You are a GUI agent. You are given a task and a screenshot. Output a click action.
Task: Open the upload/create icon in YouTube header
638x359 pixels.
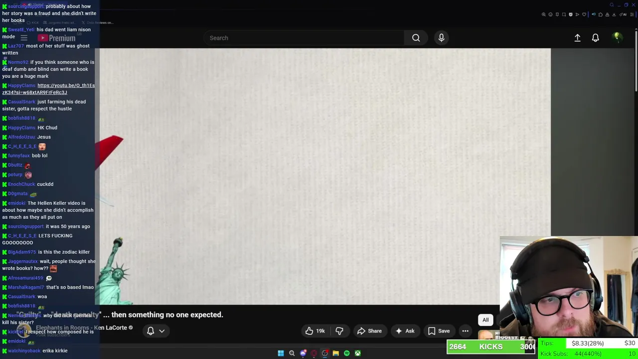point(577,38)
